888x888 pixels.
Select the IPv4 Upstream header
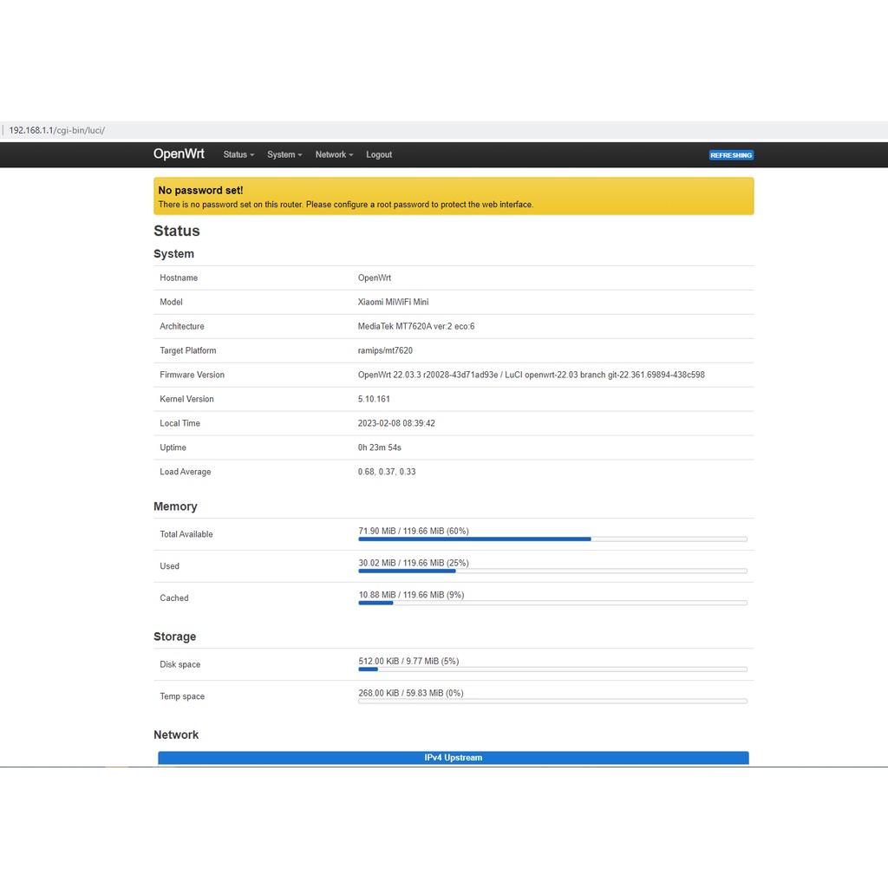coord(453,757)
